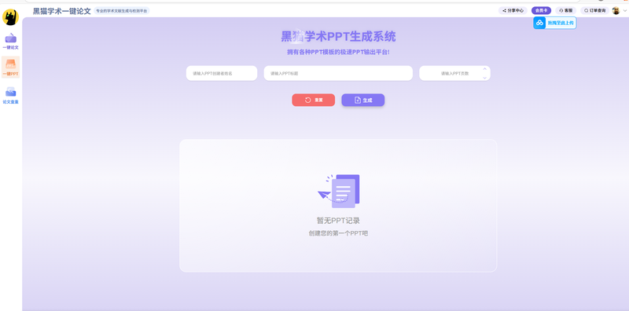Click the black cat logo icon
Screen dimensions: 629x311
point(10,17)
